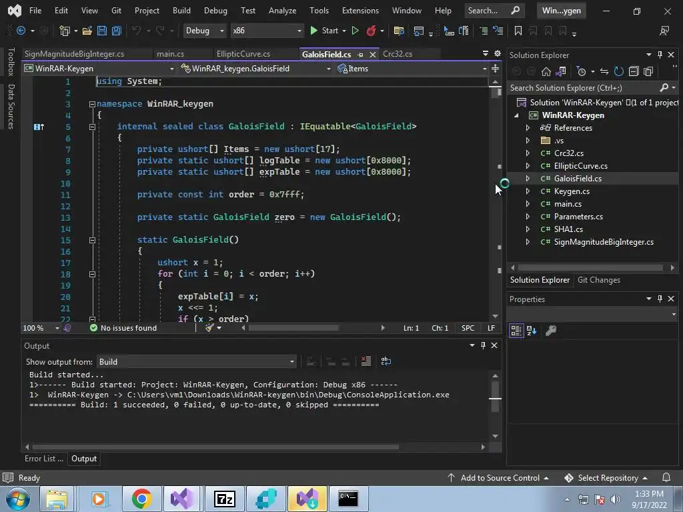Viewport: 683px width, 512px height.
Task: Select Categorized view in Properties
Action: [516, 331]
